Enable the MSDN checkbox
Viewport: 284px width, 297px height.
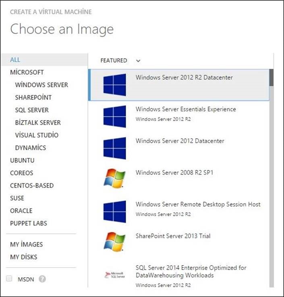click(9, 278)
